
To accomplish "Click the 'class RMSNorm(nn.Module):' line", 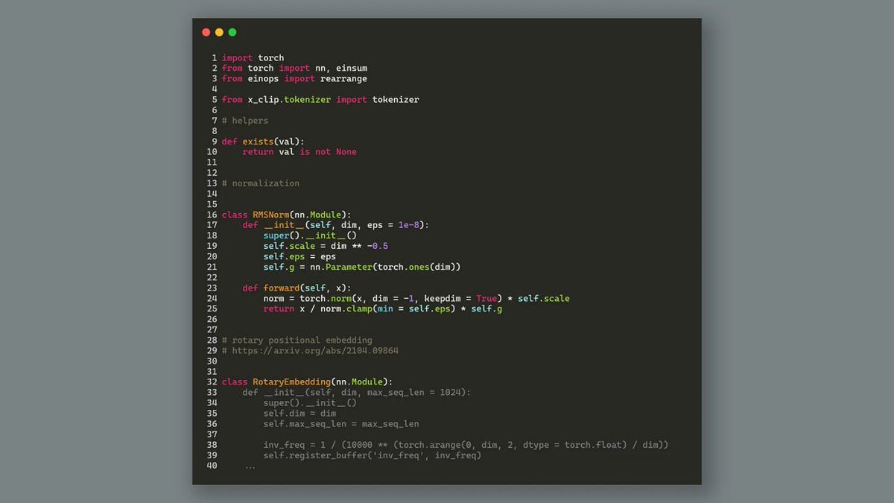I will pyautogui.click(x=286, y=215).
